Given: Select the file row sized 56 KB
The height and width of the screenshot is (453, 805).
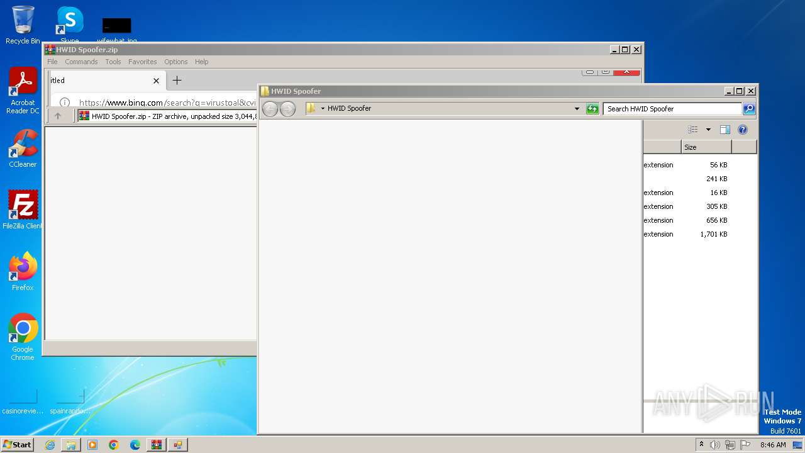Looking at the screenshot, I should (x=699, y=165).
